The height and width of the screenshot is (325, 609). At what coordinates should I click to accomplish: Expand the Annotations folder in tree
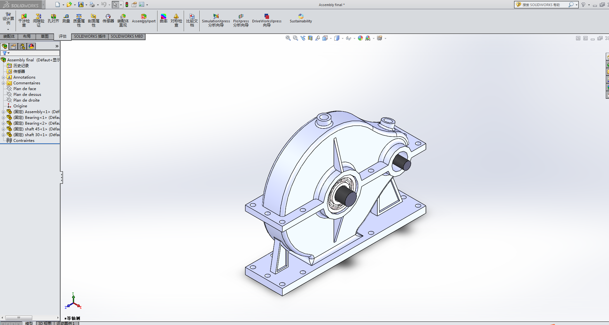[x=4, y=77]
